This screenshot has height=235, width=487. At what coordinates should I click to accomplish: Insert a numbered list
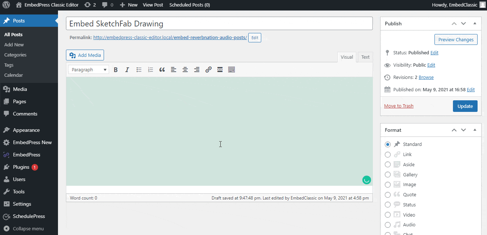[x=150, y=70]
